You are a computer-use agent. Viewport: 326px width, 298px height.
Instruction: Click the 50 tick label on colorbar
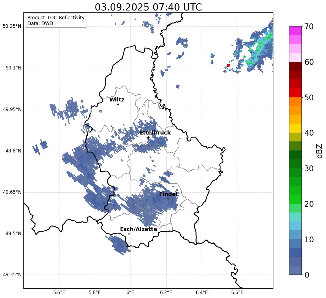point(309,98)
